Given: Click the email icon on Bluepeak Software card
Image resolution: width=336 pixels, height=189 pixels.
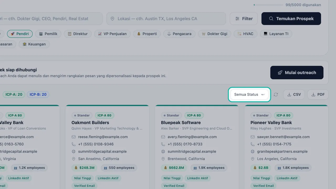Looking at the screenshot, I should [x=163, y=137].
